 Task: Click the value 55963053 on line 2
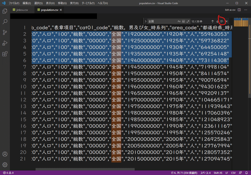tap(214, 34)
